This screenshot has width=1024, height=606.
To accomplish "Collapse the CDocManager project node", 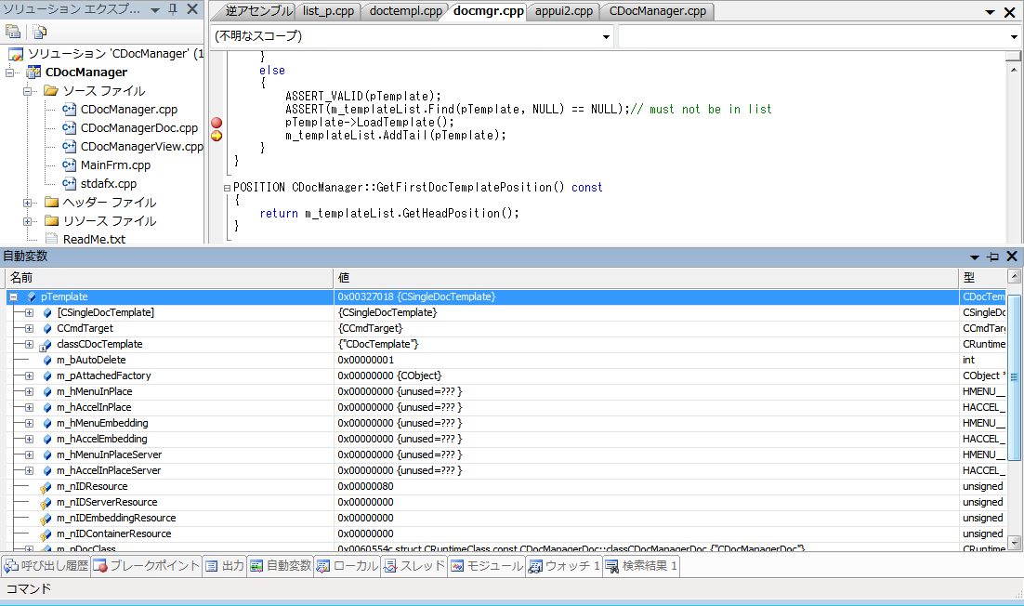I will pyautogui.click(x=10, y=72).
